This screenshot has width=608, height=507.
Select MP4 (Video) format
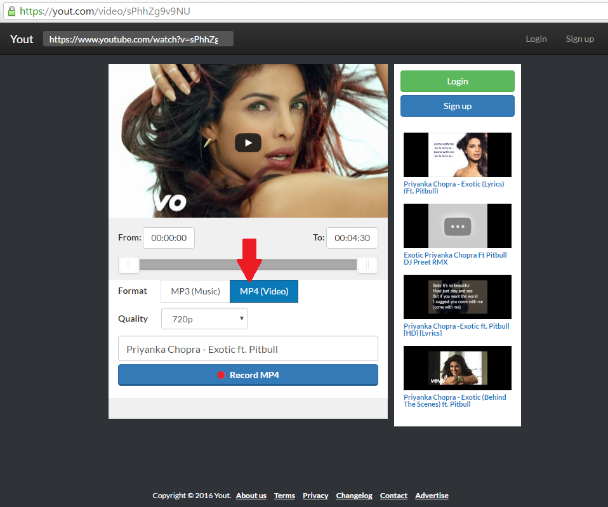coord(264,291)
